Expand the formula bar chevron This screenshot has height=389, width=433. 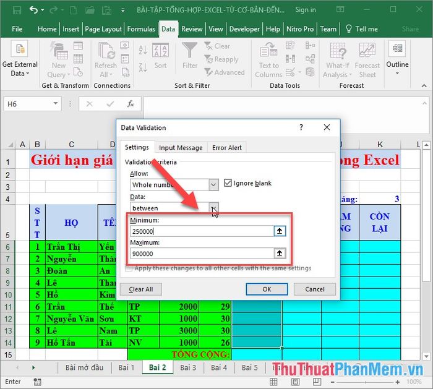tap(424, 103)
